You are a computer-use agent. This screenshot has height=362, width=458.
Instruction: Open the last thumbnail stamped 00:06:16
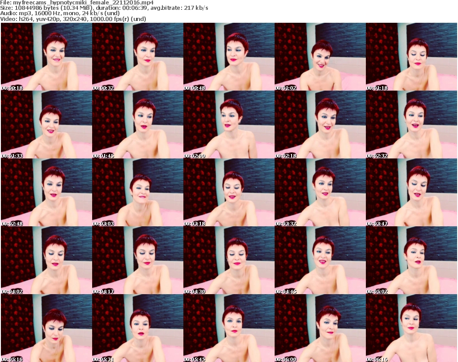pos(411,328)
